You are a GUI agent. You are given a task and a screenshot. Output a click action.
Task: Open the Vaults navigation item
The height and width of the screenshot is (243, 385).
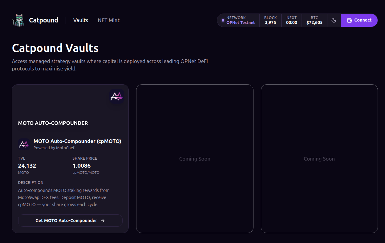[x=80, y=20]
